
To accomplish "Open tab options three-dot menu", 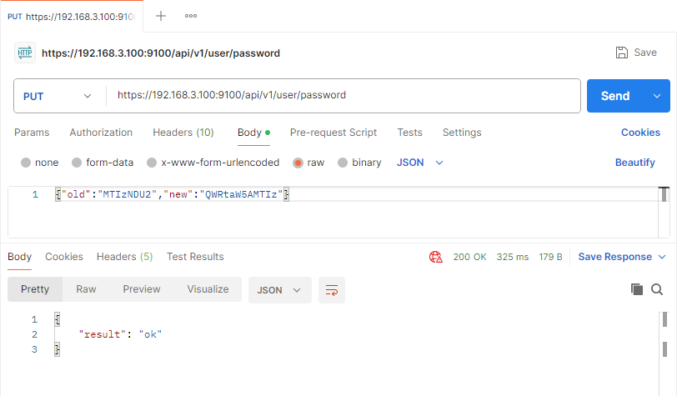I will click(x=191, y=16).
